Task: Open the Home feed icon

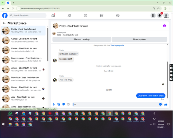Action: pyautogui.click(x=53, y=16)
